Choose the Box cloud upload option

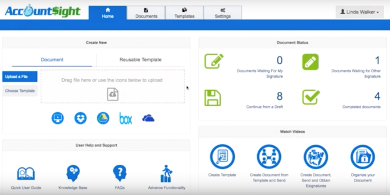click(x=125, y=118)
